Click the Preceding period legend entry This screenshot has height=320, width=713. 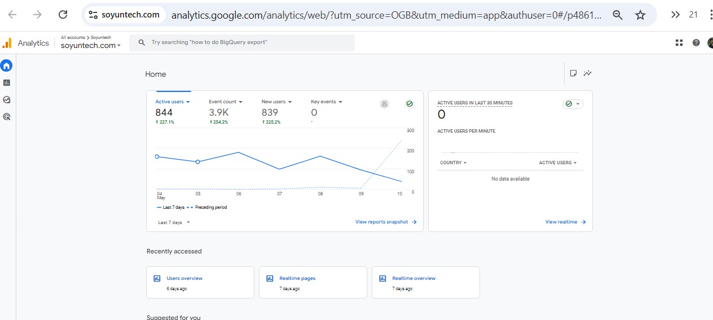click(x=207, y=207)
